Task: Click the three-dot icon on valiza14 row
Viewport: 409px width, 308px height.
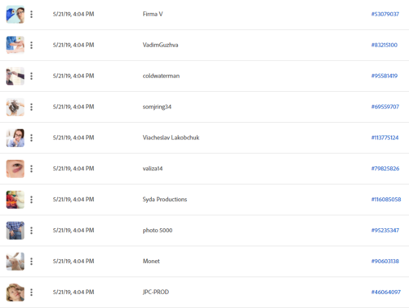Action: [31, 169]
